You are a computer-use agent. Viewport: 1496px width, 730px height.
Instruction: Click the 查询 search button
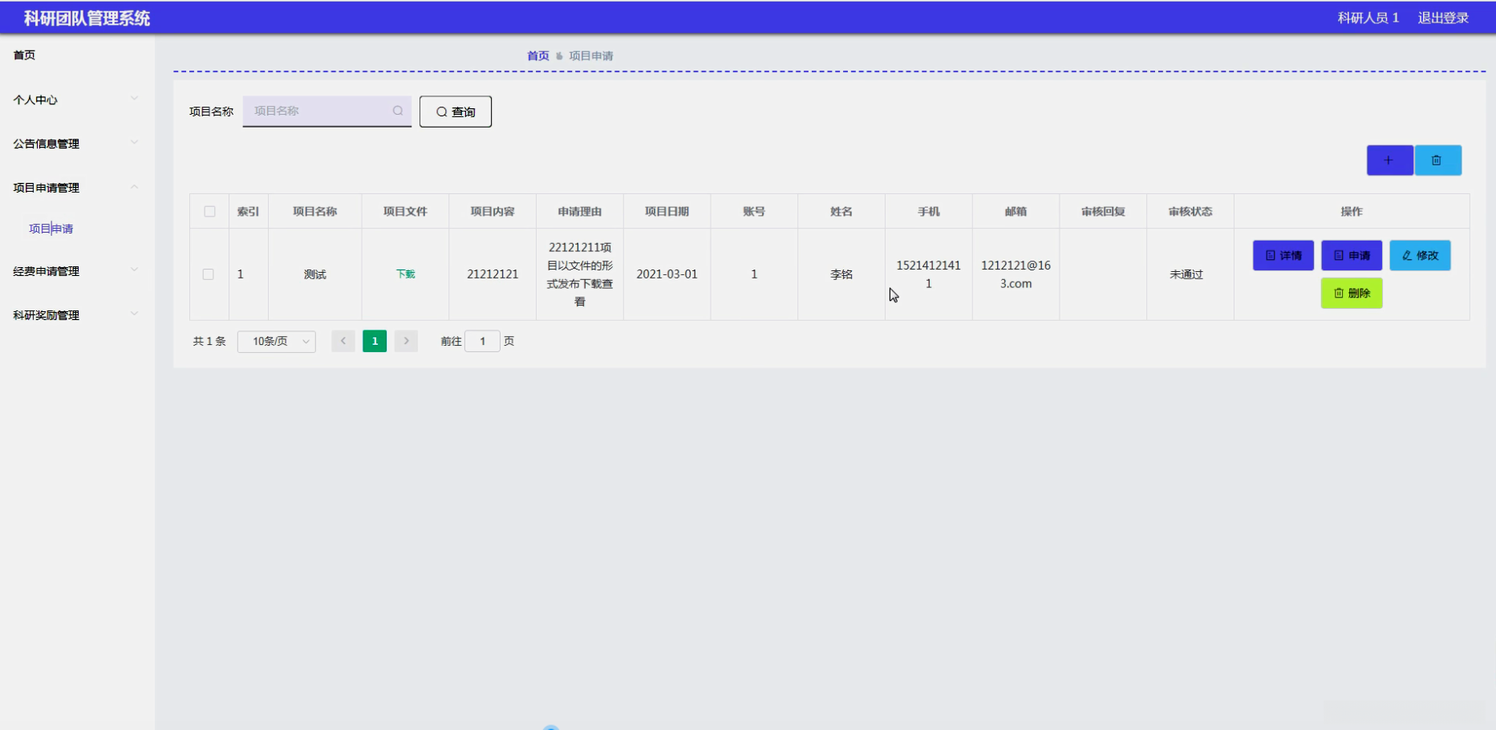456,112
